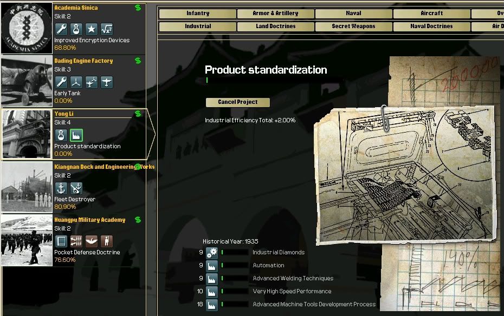Click the factory icon beside Automation
Viewport: 504px width, 316px height.
tap(211, 266)
